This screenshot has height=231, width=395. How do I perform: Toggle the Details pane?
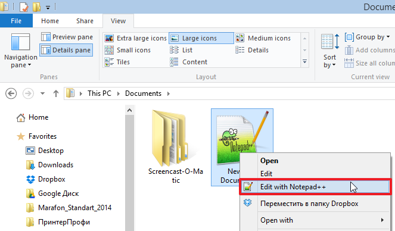[x=66, y=50]
